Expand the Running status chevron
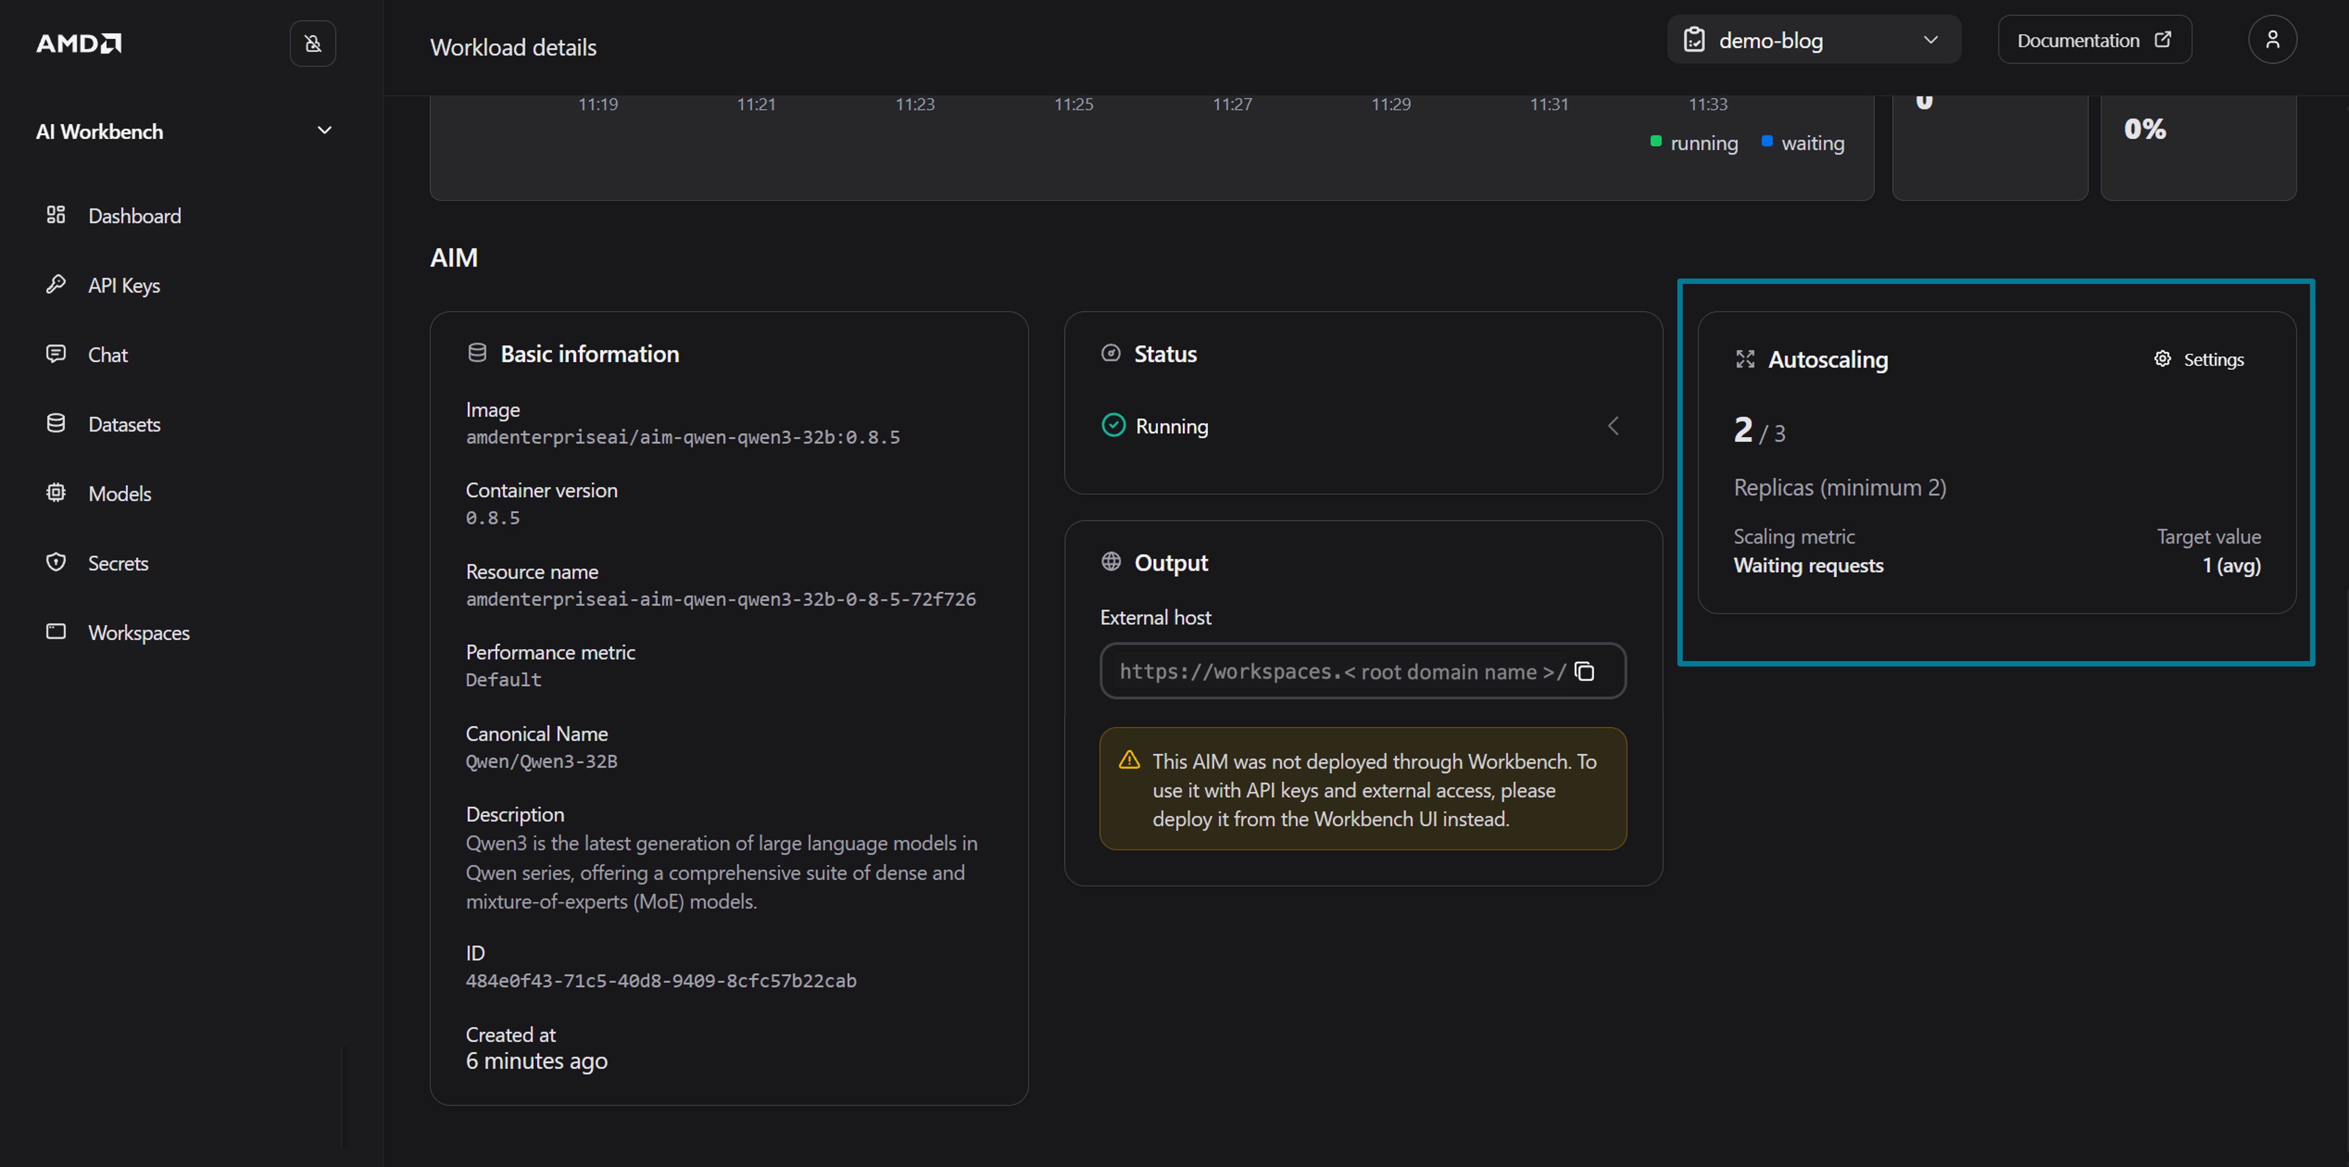The height and width of the screenshot is (1167, 2349). (x=1612, y=426)
